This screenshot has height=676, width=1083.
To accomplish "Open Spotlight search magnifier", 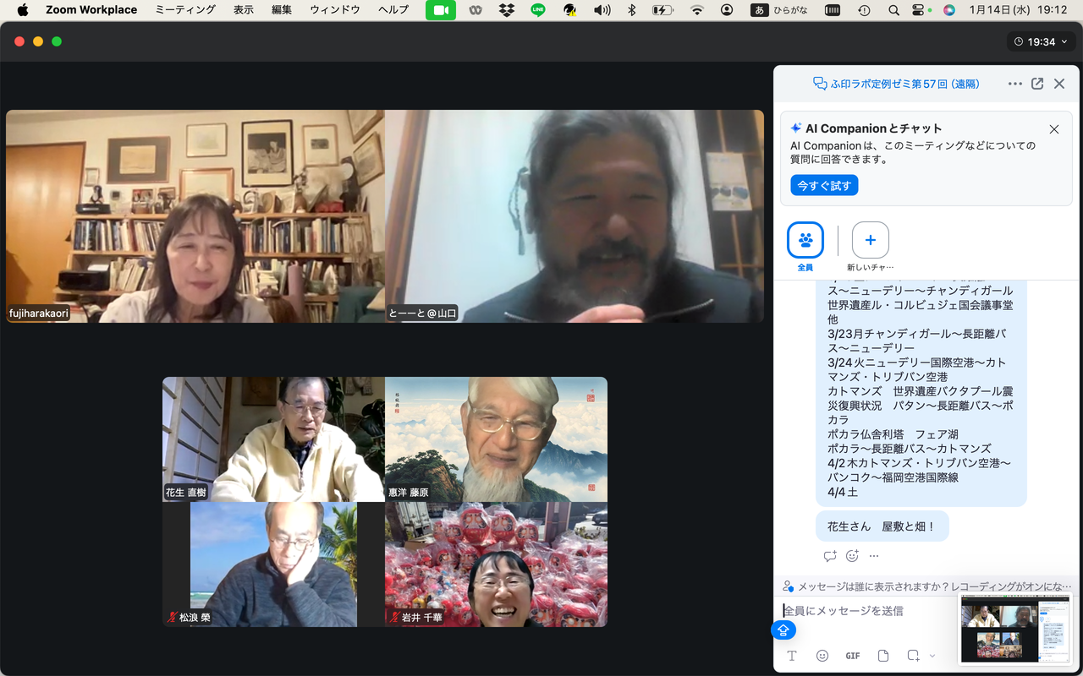I will click(x=894, y=10).
